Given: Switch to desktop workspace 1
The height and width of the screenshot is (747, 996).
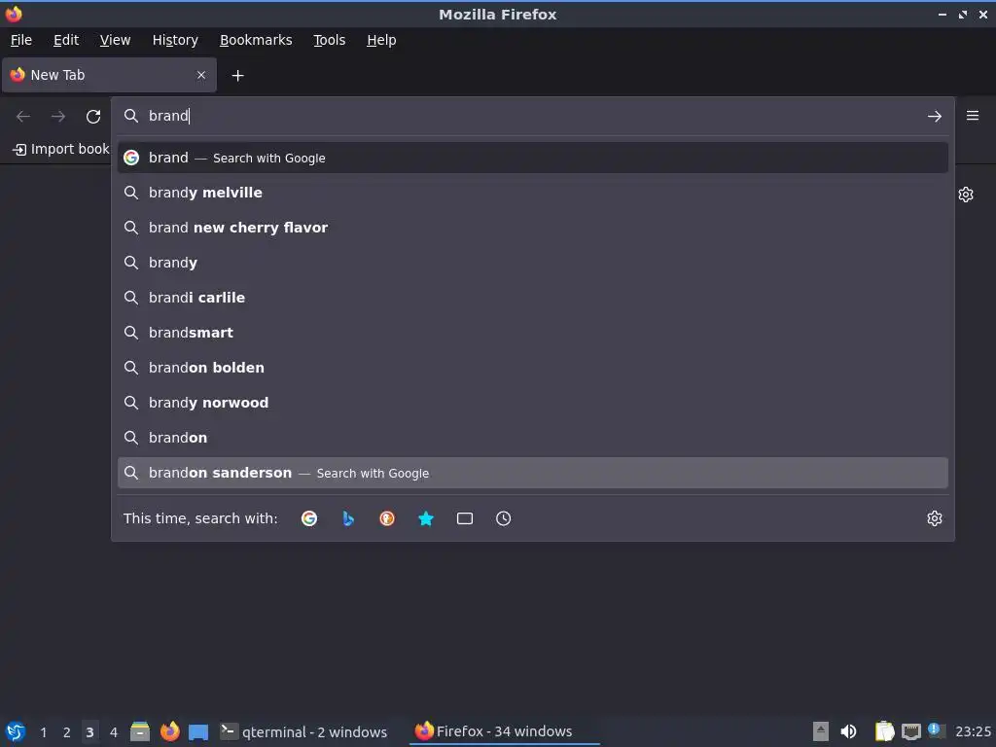Looking at the screenshot, I should [x=43, y=732].
